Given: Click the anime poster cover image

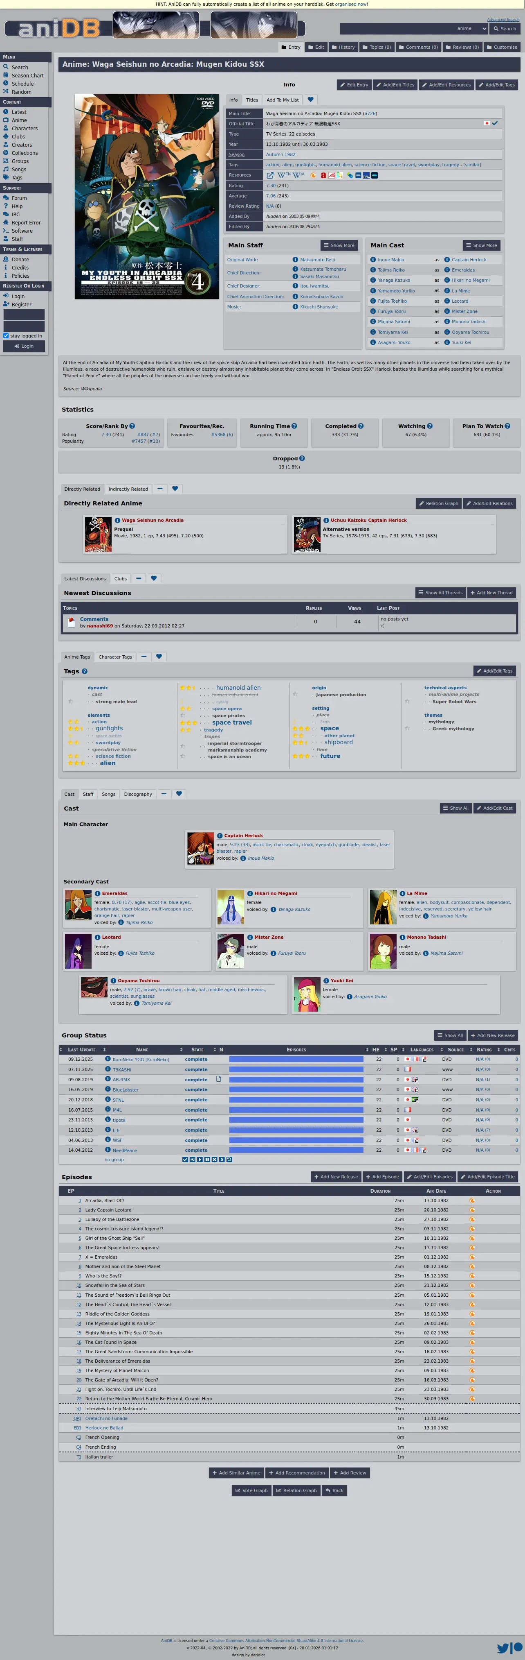Looking at the screenshot, I should (x=147, y=197).
